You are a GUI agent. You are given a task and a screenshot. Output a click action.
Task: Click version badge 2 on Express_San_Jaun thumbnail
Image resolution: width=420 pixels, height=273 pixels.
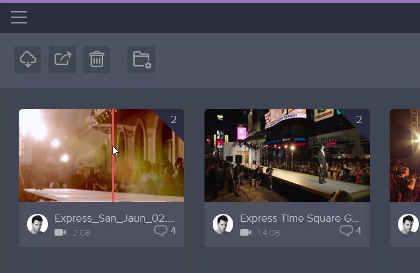point(174,120)
